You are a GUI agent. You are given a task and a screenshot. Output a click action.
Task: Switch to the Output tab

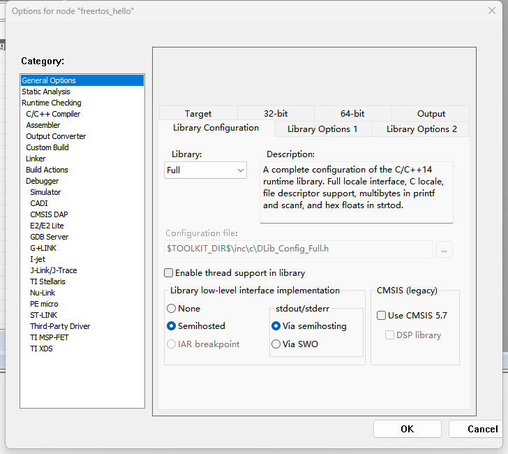(x=431, y=114)
